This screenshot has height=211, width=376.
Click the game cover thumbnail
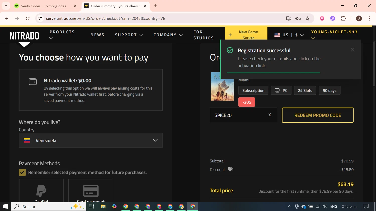click(x=222, y=86)
